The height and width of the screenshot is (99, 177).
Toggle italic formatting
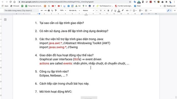[112, 10]
